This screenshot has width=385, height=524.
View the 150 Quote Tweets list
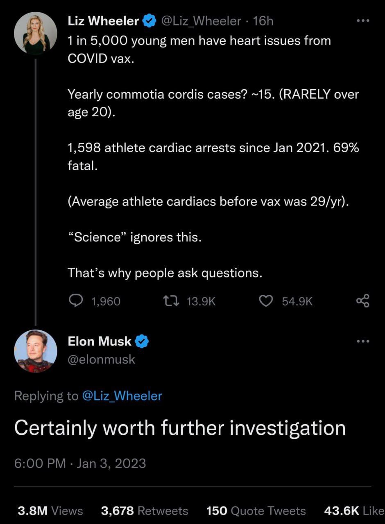[x=256, y=511]
